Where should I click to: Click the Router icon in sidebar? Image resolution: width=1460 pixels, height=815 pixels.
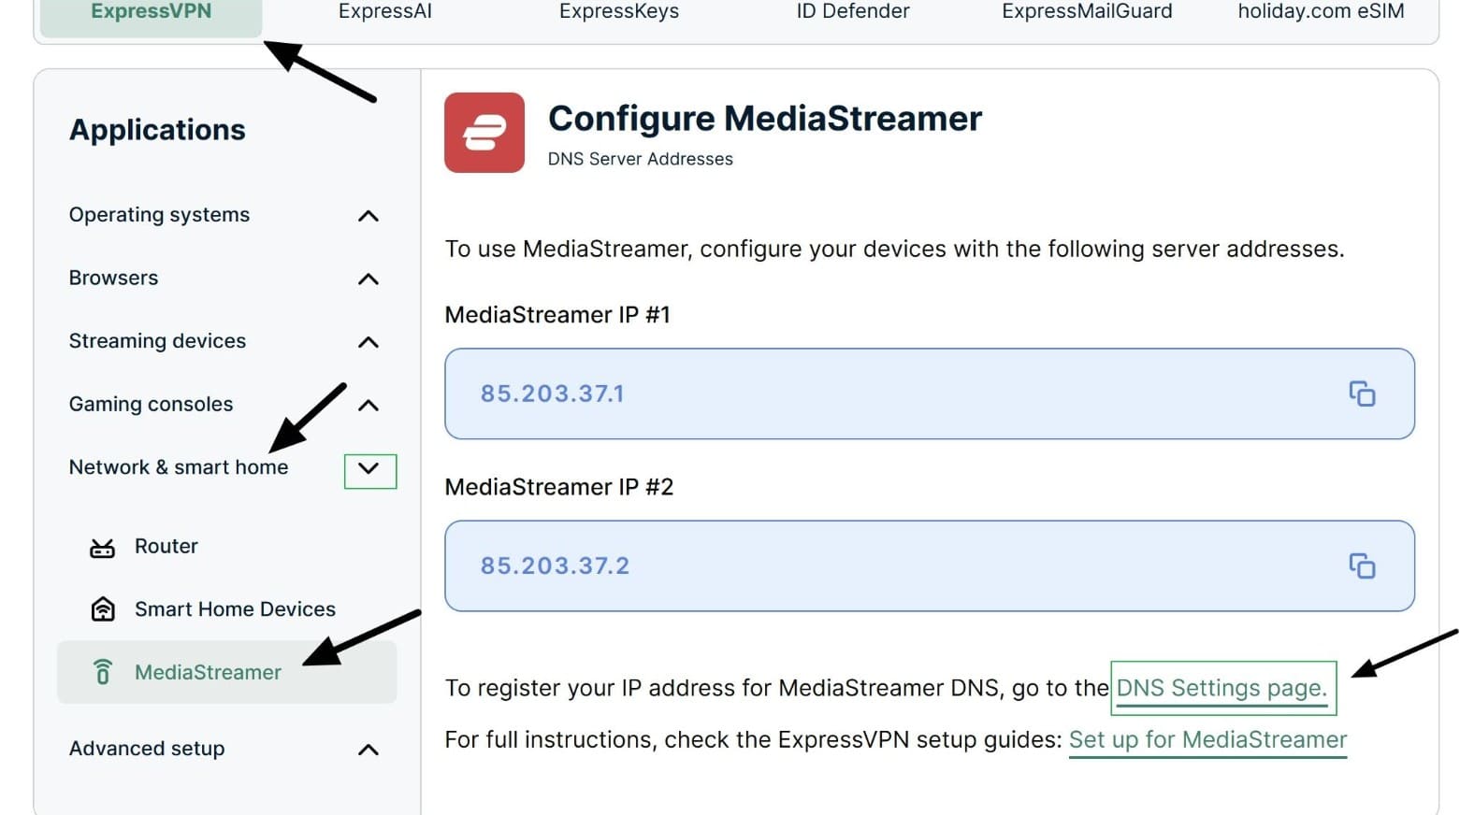point(102,548)
